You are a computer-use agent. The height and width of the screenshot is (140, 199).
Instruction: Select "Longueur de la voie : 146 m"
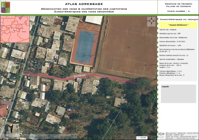[x=170, y=65]
